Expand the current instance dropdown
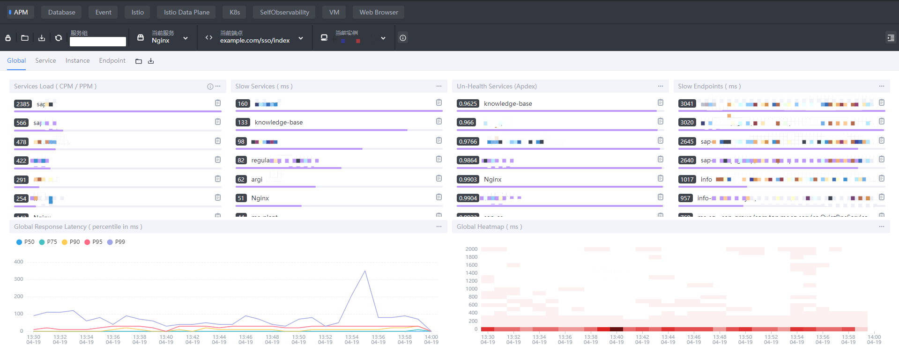Image resolution: width=899 pixels, height=351 pixels. (383, 38)
